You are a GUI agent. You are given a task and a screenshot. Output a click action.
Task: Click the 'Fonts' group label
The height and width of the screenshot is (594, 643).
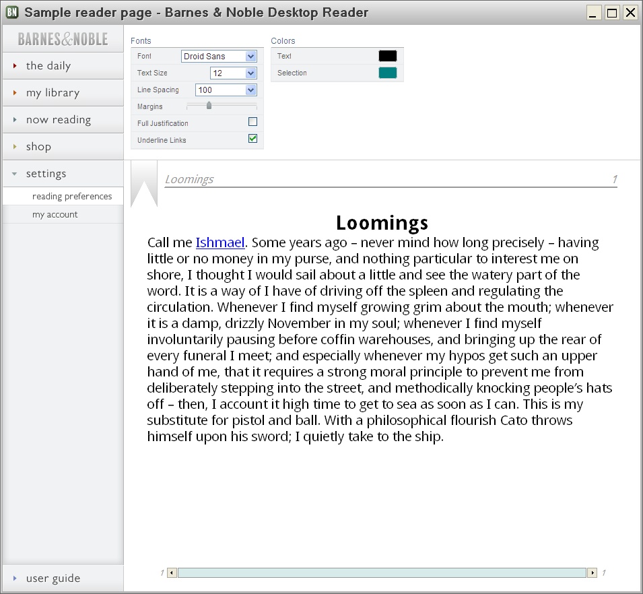tap(141, 40)
